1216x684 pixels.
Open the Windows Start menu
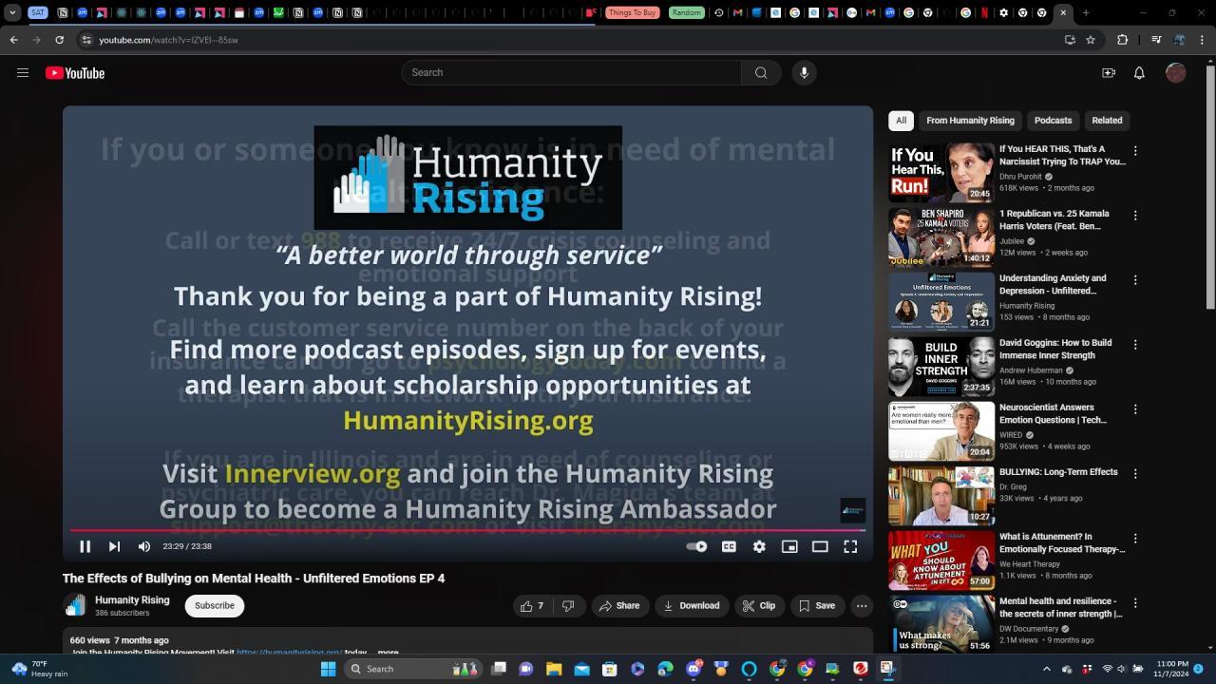coord(328,669)
